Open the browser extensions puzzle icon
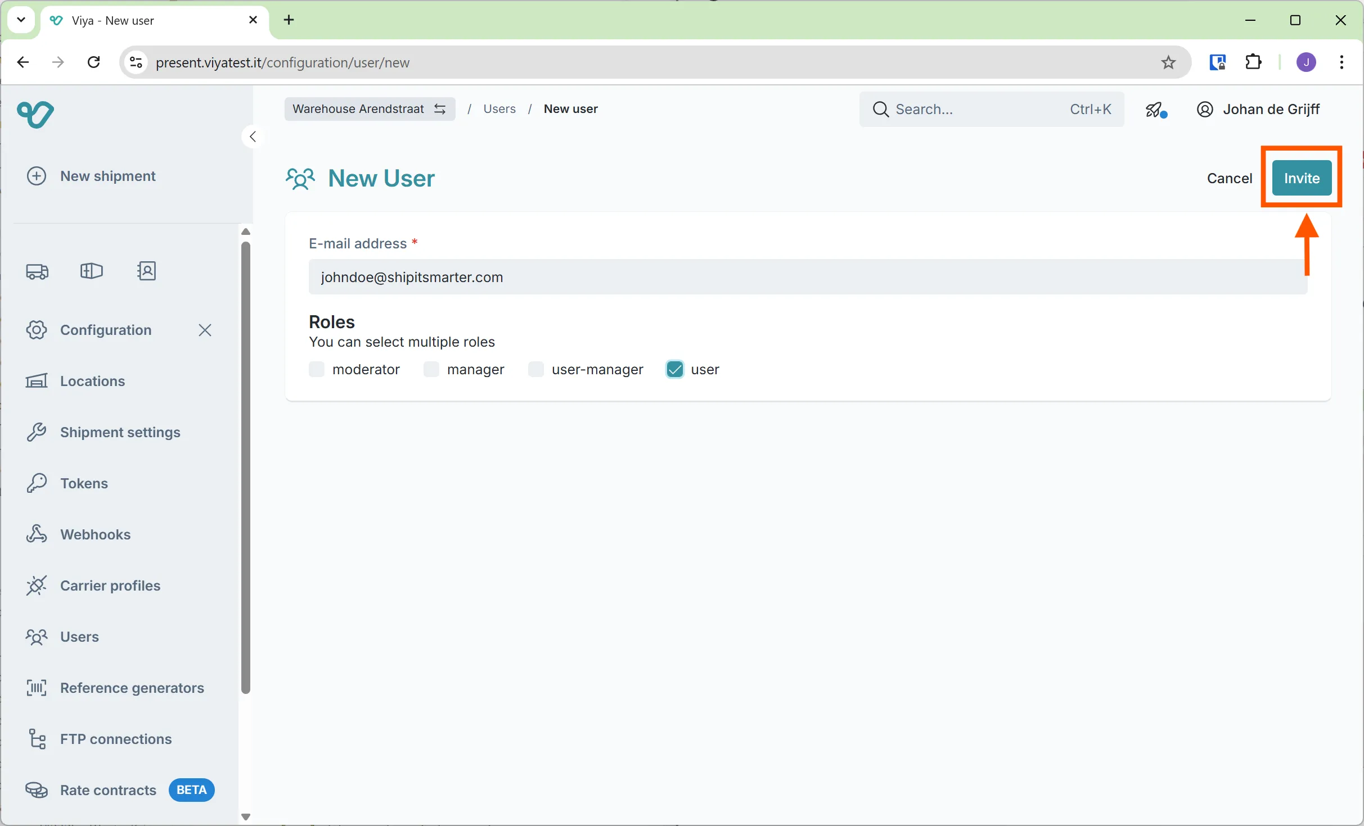The image size is (1364, 826). click(1253, 62)
